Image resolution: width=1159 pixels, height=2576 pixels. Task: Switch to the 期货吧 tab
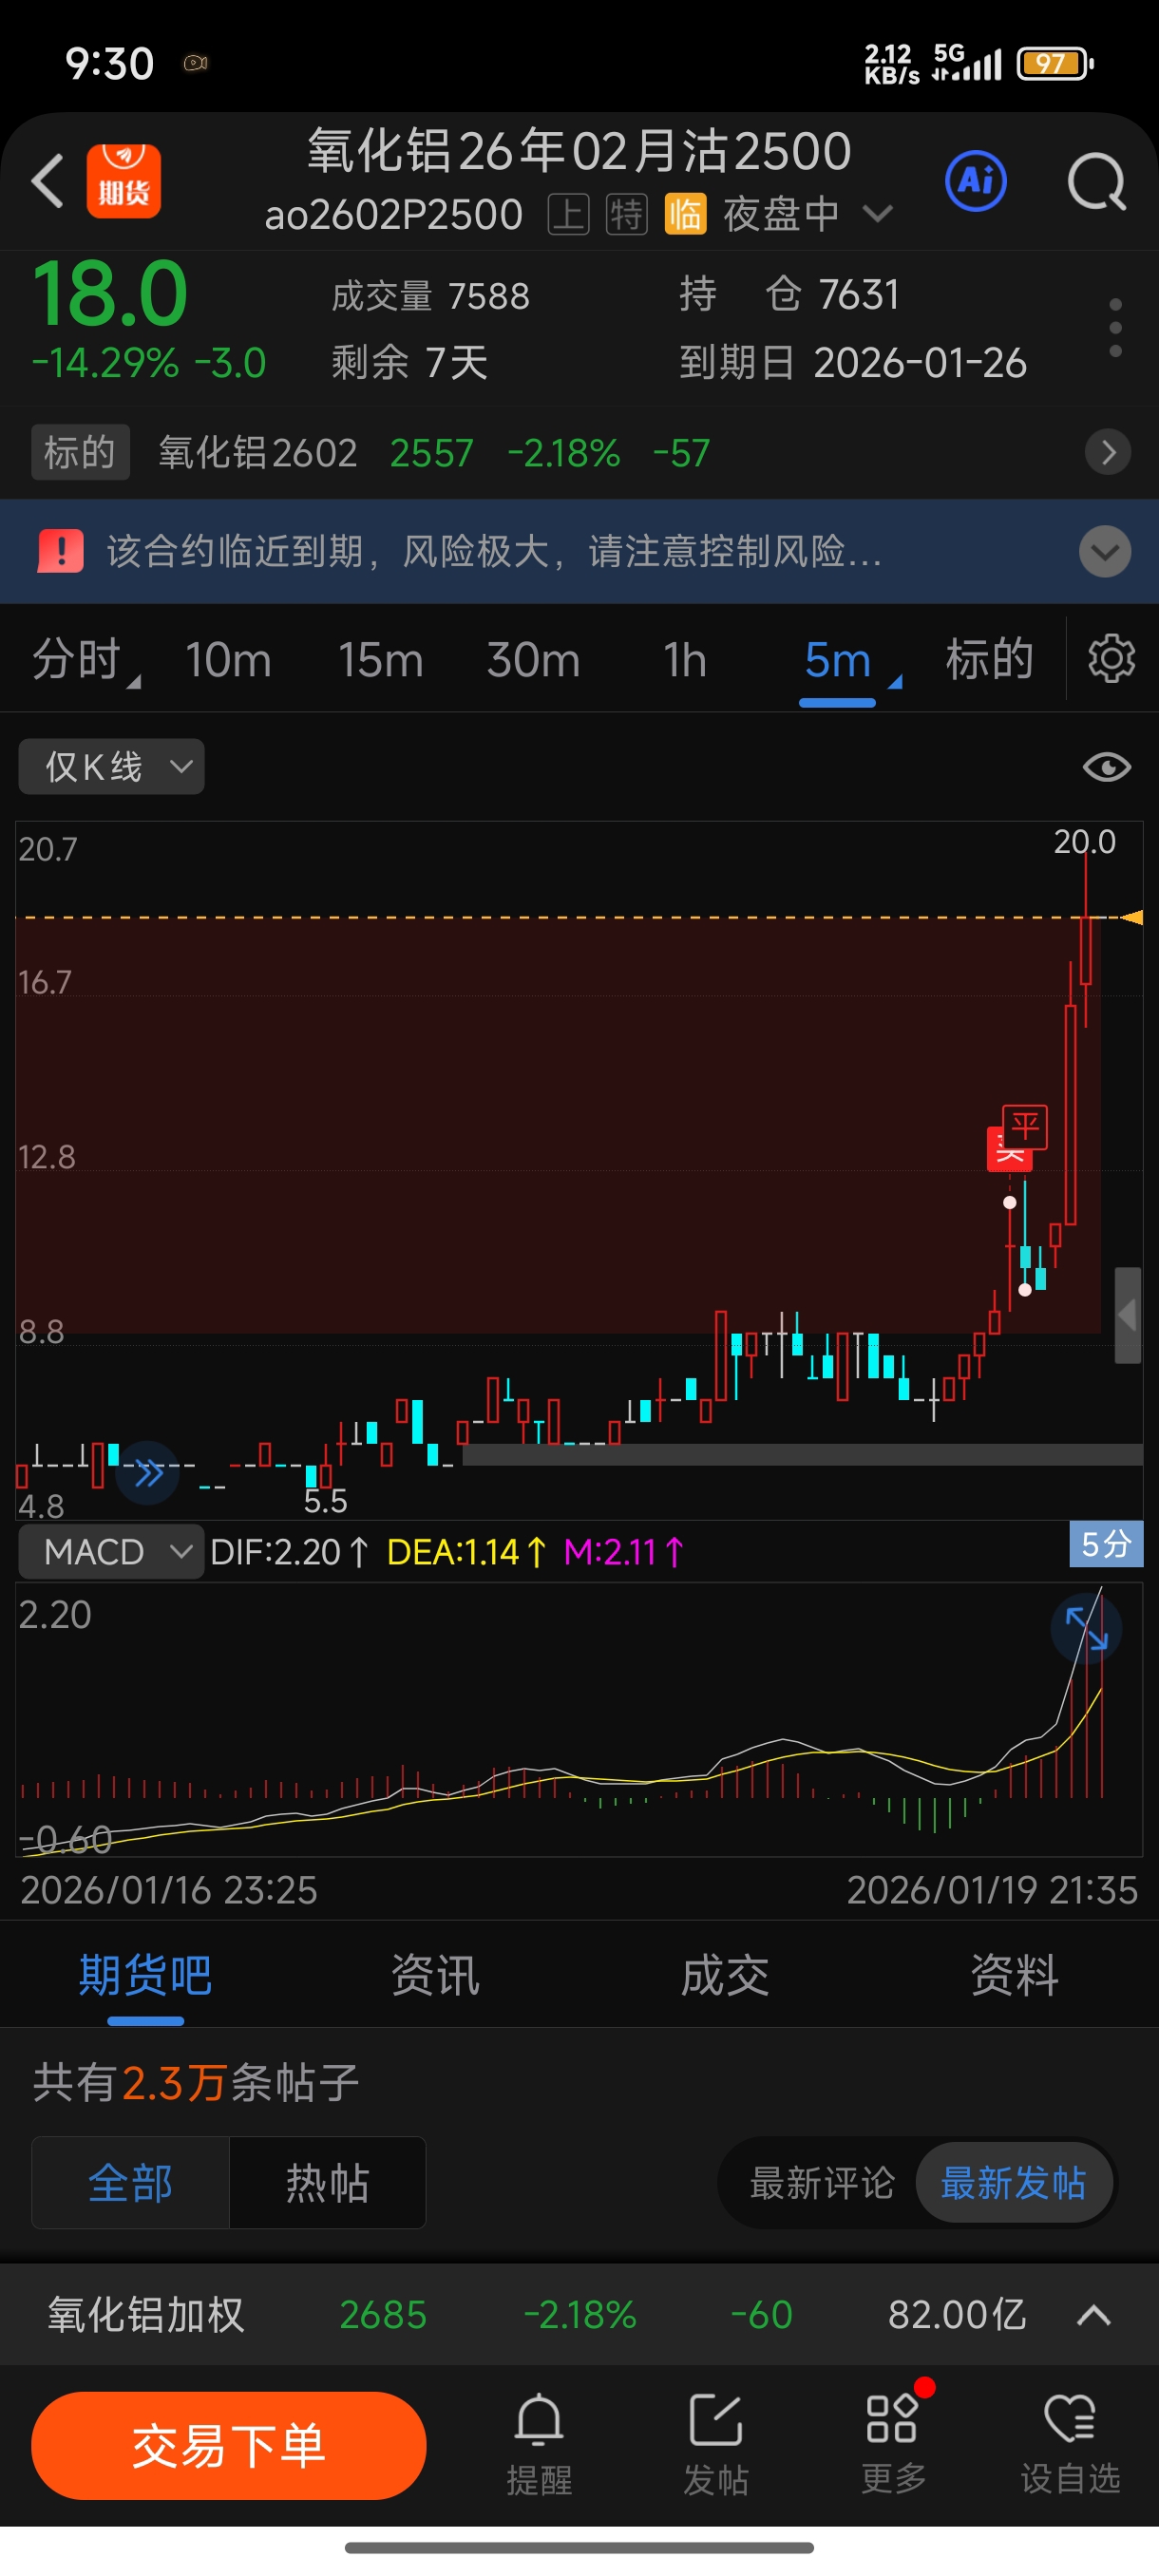tap(145, 1976)
